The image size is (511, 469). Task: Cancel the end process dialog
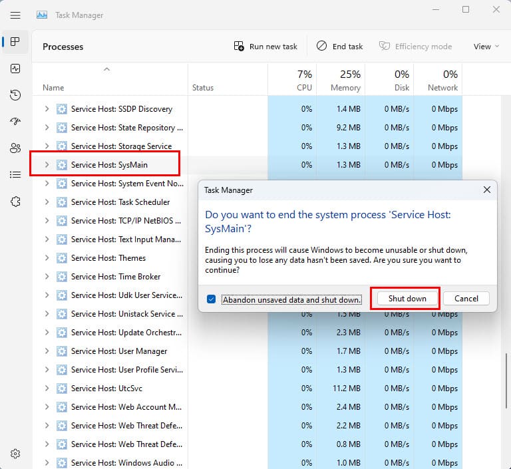click(x=466, y=299)
